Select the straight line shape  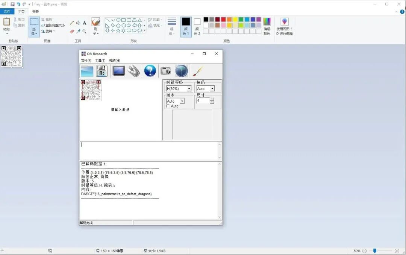click(x=107, y=20)
